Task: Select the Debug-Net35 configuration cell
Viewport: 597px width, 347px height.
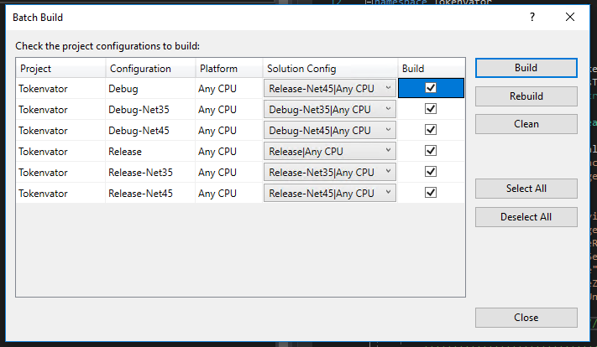Action: 150,110
